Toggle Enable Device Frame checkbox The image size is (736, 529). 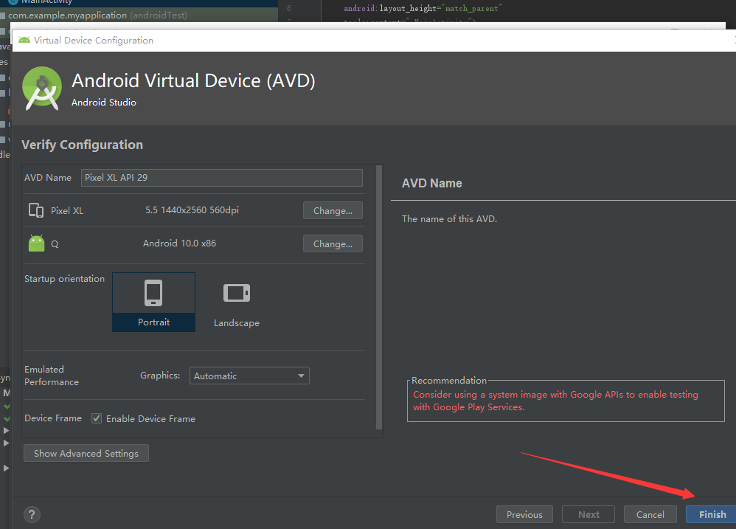click(x=97, y=418)
